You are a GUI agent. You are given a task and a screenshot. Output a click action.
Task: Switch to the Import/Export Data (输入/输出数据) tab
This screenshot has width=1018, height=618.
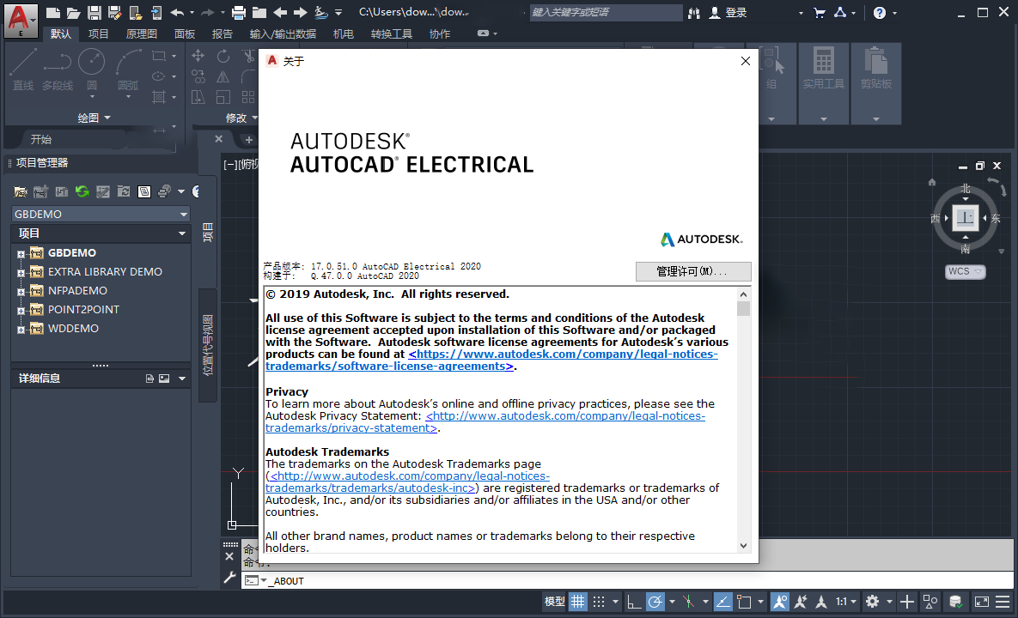[283, 33]
